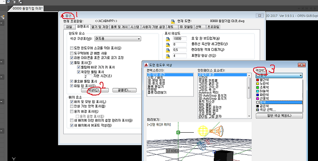Select 3D 투시 투영 in context list
This screenshot has height=161, width=318.
[170, 84]
